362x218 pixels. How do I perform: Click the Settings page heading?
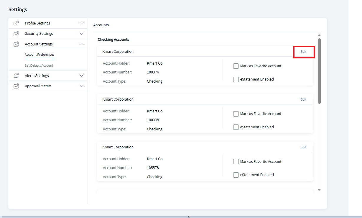(18, 9)
